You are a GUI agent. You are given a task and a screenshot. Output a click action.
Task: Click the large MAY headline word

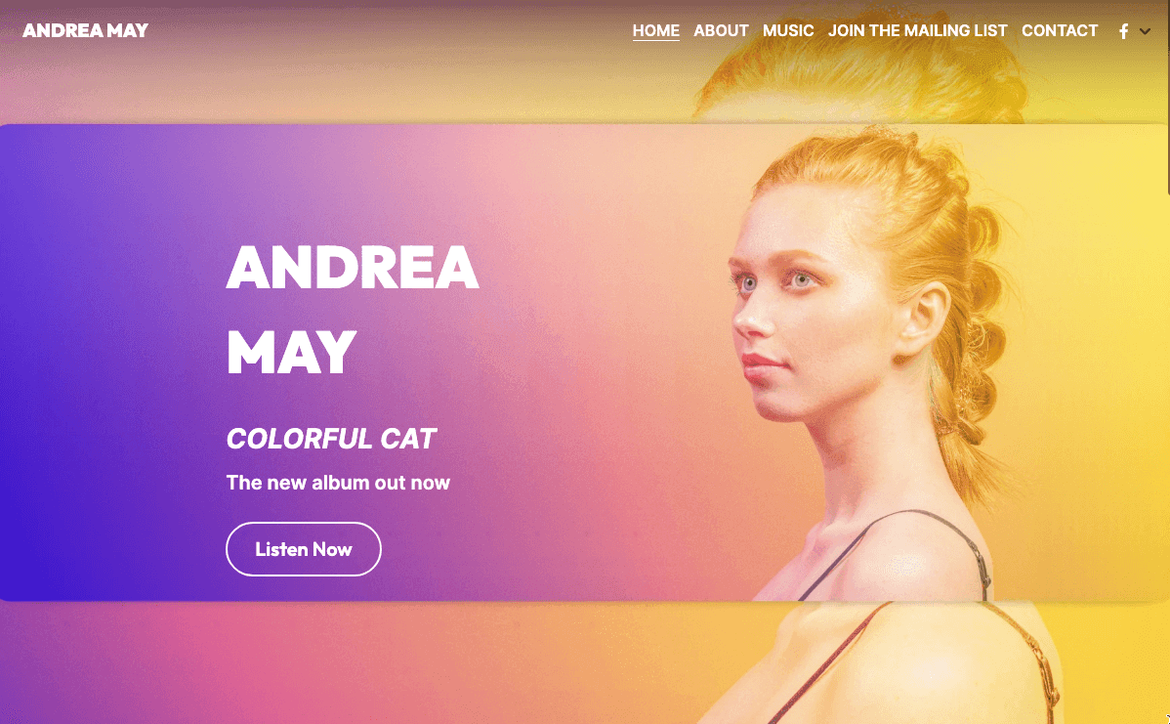pyautogui.click(x=292, y=353)
